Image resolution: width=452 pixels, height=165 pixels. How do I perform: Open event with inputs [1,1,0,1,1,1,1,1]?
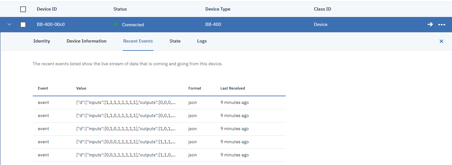[x=159, y=116]
